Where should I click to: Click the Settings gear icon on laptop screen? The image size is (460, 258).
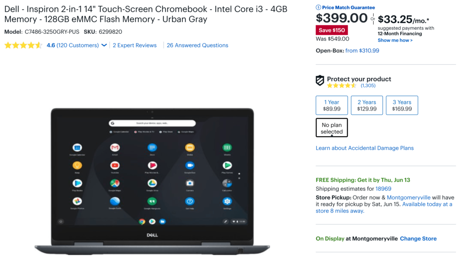click(x=227, y=201)
